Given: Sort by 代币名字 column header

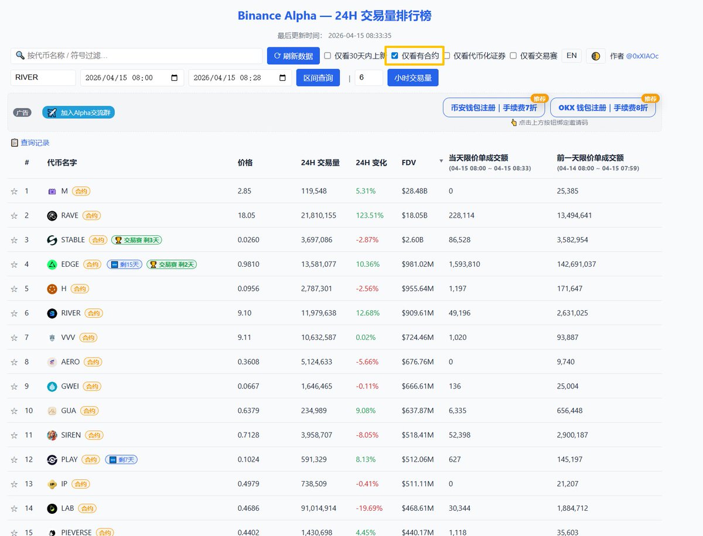Looking at the screenshot, I should pyautogui.click(x=62, y=163).
